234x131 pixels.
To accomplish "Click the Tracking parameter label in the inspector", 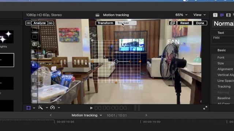I will (x=224, y=87).
